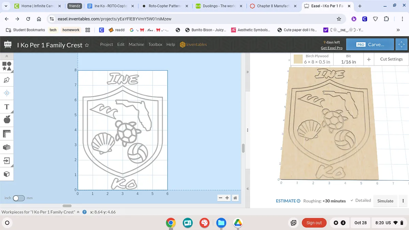The width and height of the screenshot is (409, 230).
Task: Click the Import file icon
Action: click(x=7, y=160)
